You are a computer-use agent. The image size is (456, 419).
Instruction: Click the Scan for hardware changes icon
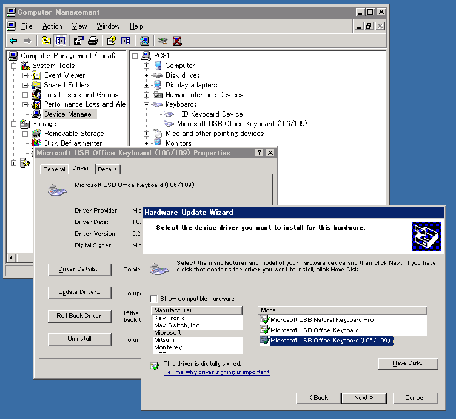click(144, 41)
